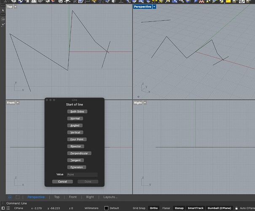The width and height of the screenshot is (255, 211).
Task: Choose Tangent line option
Action: click(75, 160)
